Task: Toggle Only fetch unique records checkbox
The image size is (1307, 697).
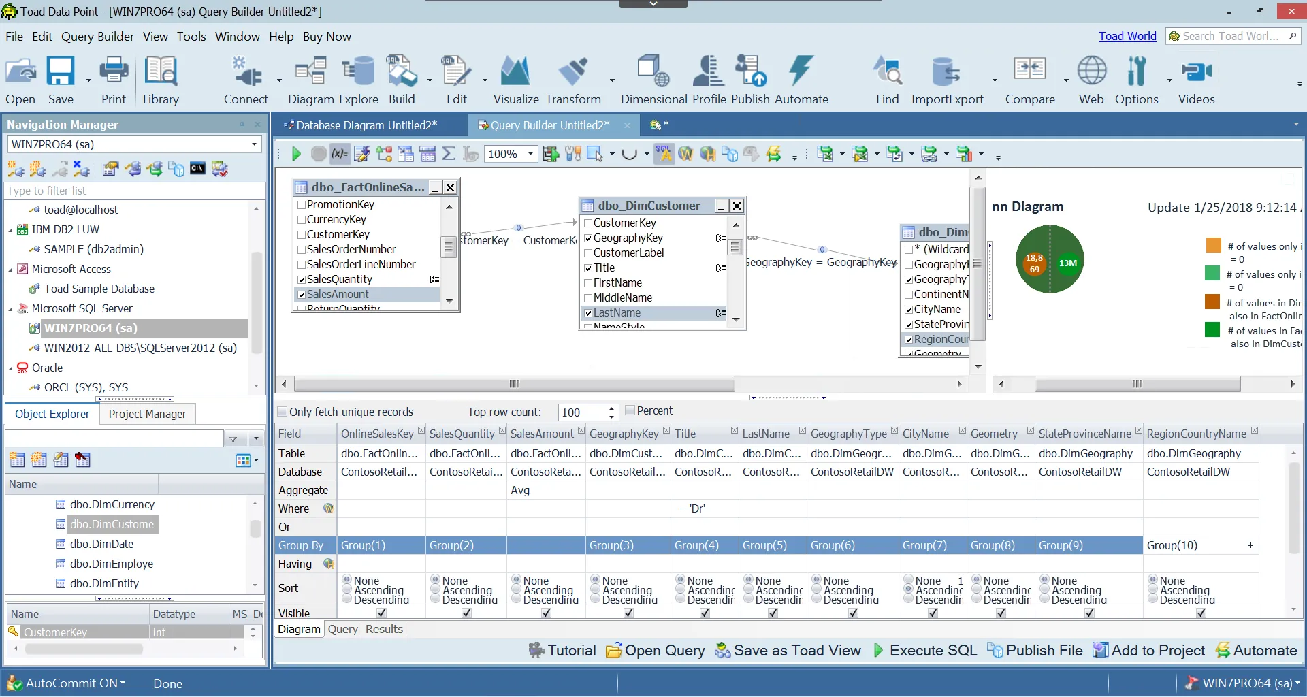Action: [x=282, y=412]
